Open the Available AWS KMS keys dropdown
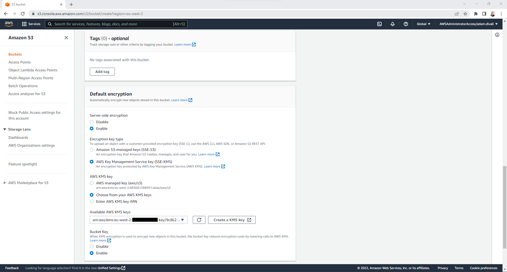 point(139,220)
